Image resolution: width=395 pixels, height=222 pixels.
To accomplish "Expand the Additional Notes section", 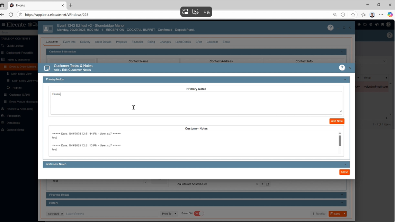I will coord(345,164).
